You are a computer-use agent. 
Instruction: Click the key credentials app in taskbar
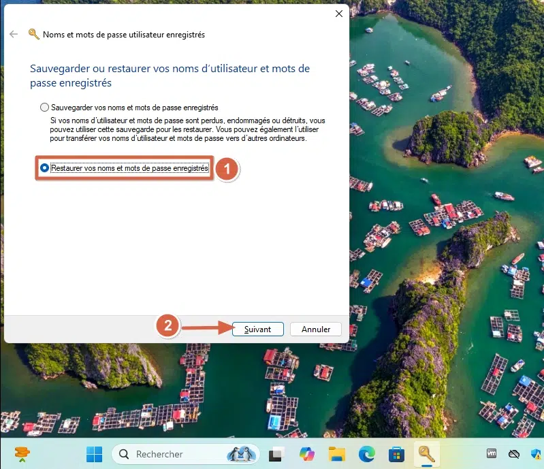click(x=426, y=454)
